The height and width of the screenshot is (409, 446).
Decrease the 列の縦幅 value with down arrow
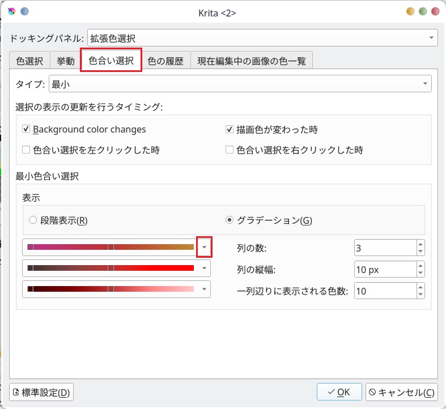tap(420, 273)
